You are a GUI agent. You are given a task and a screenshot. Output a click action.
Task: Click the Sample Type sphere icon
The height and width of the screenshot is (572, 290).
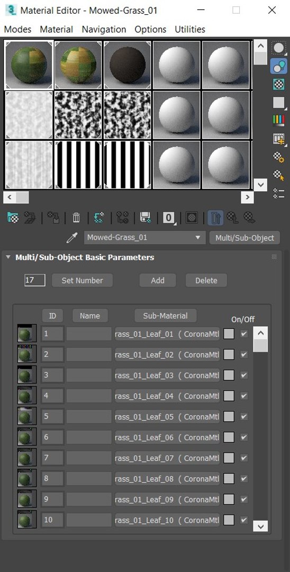click(x=279, y=48)
